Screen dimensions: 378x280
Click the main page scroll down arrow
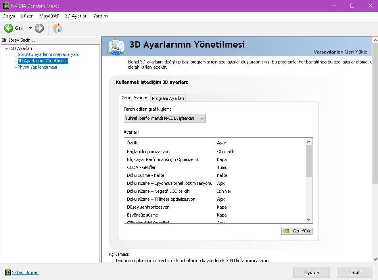point(375,259)
